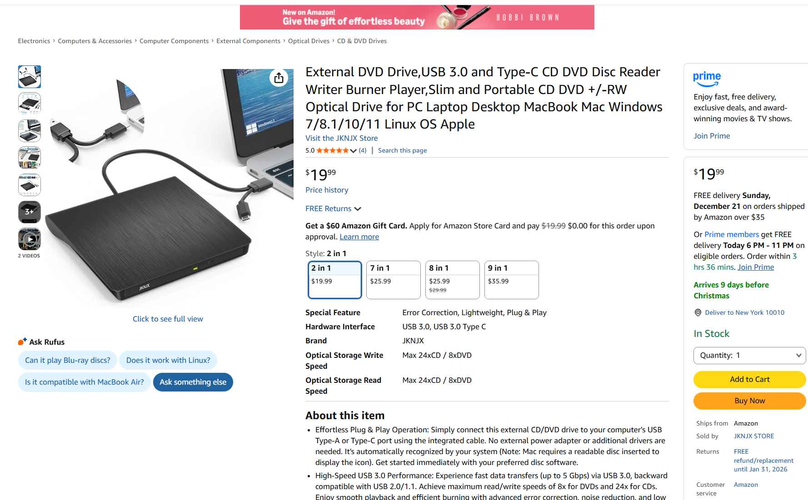The image size is (808, 500).
Task: Pick the 9 in 1 style option
Action: coord(511,280)
